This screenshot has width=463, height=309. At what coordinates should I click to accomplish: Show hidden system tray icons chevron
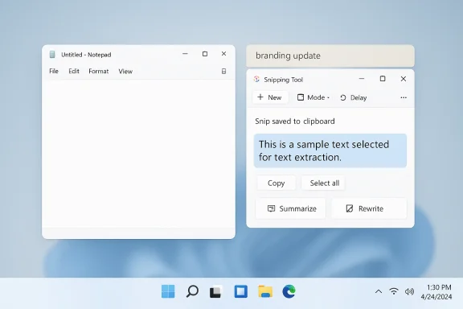379,291
